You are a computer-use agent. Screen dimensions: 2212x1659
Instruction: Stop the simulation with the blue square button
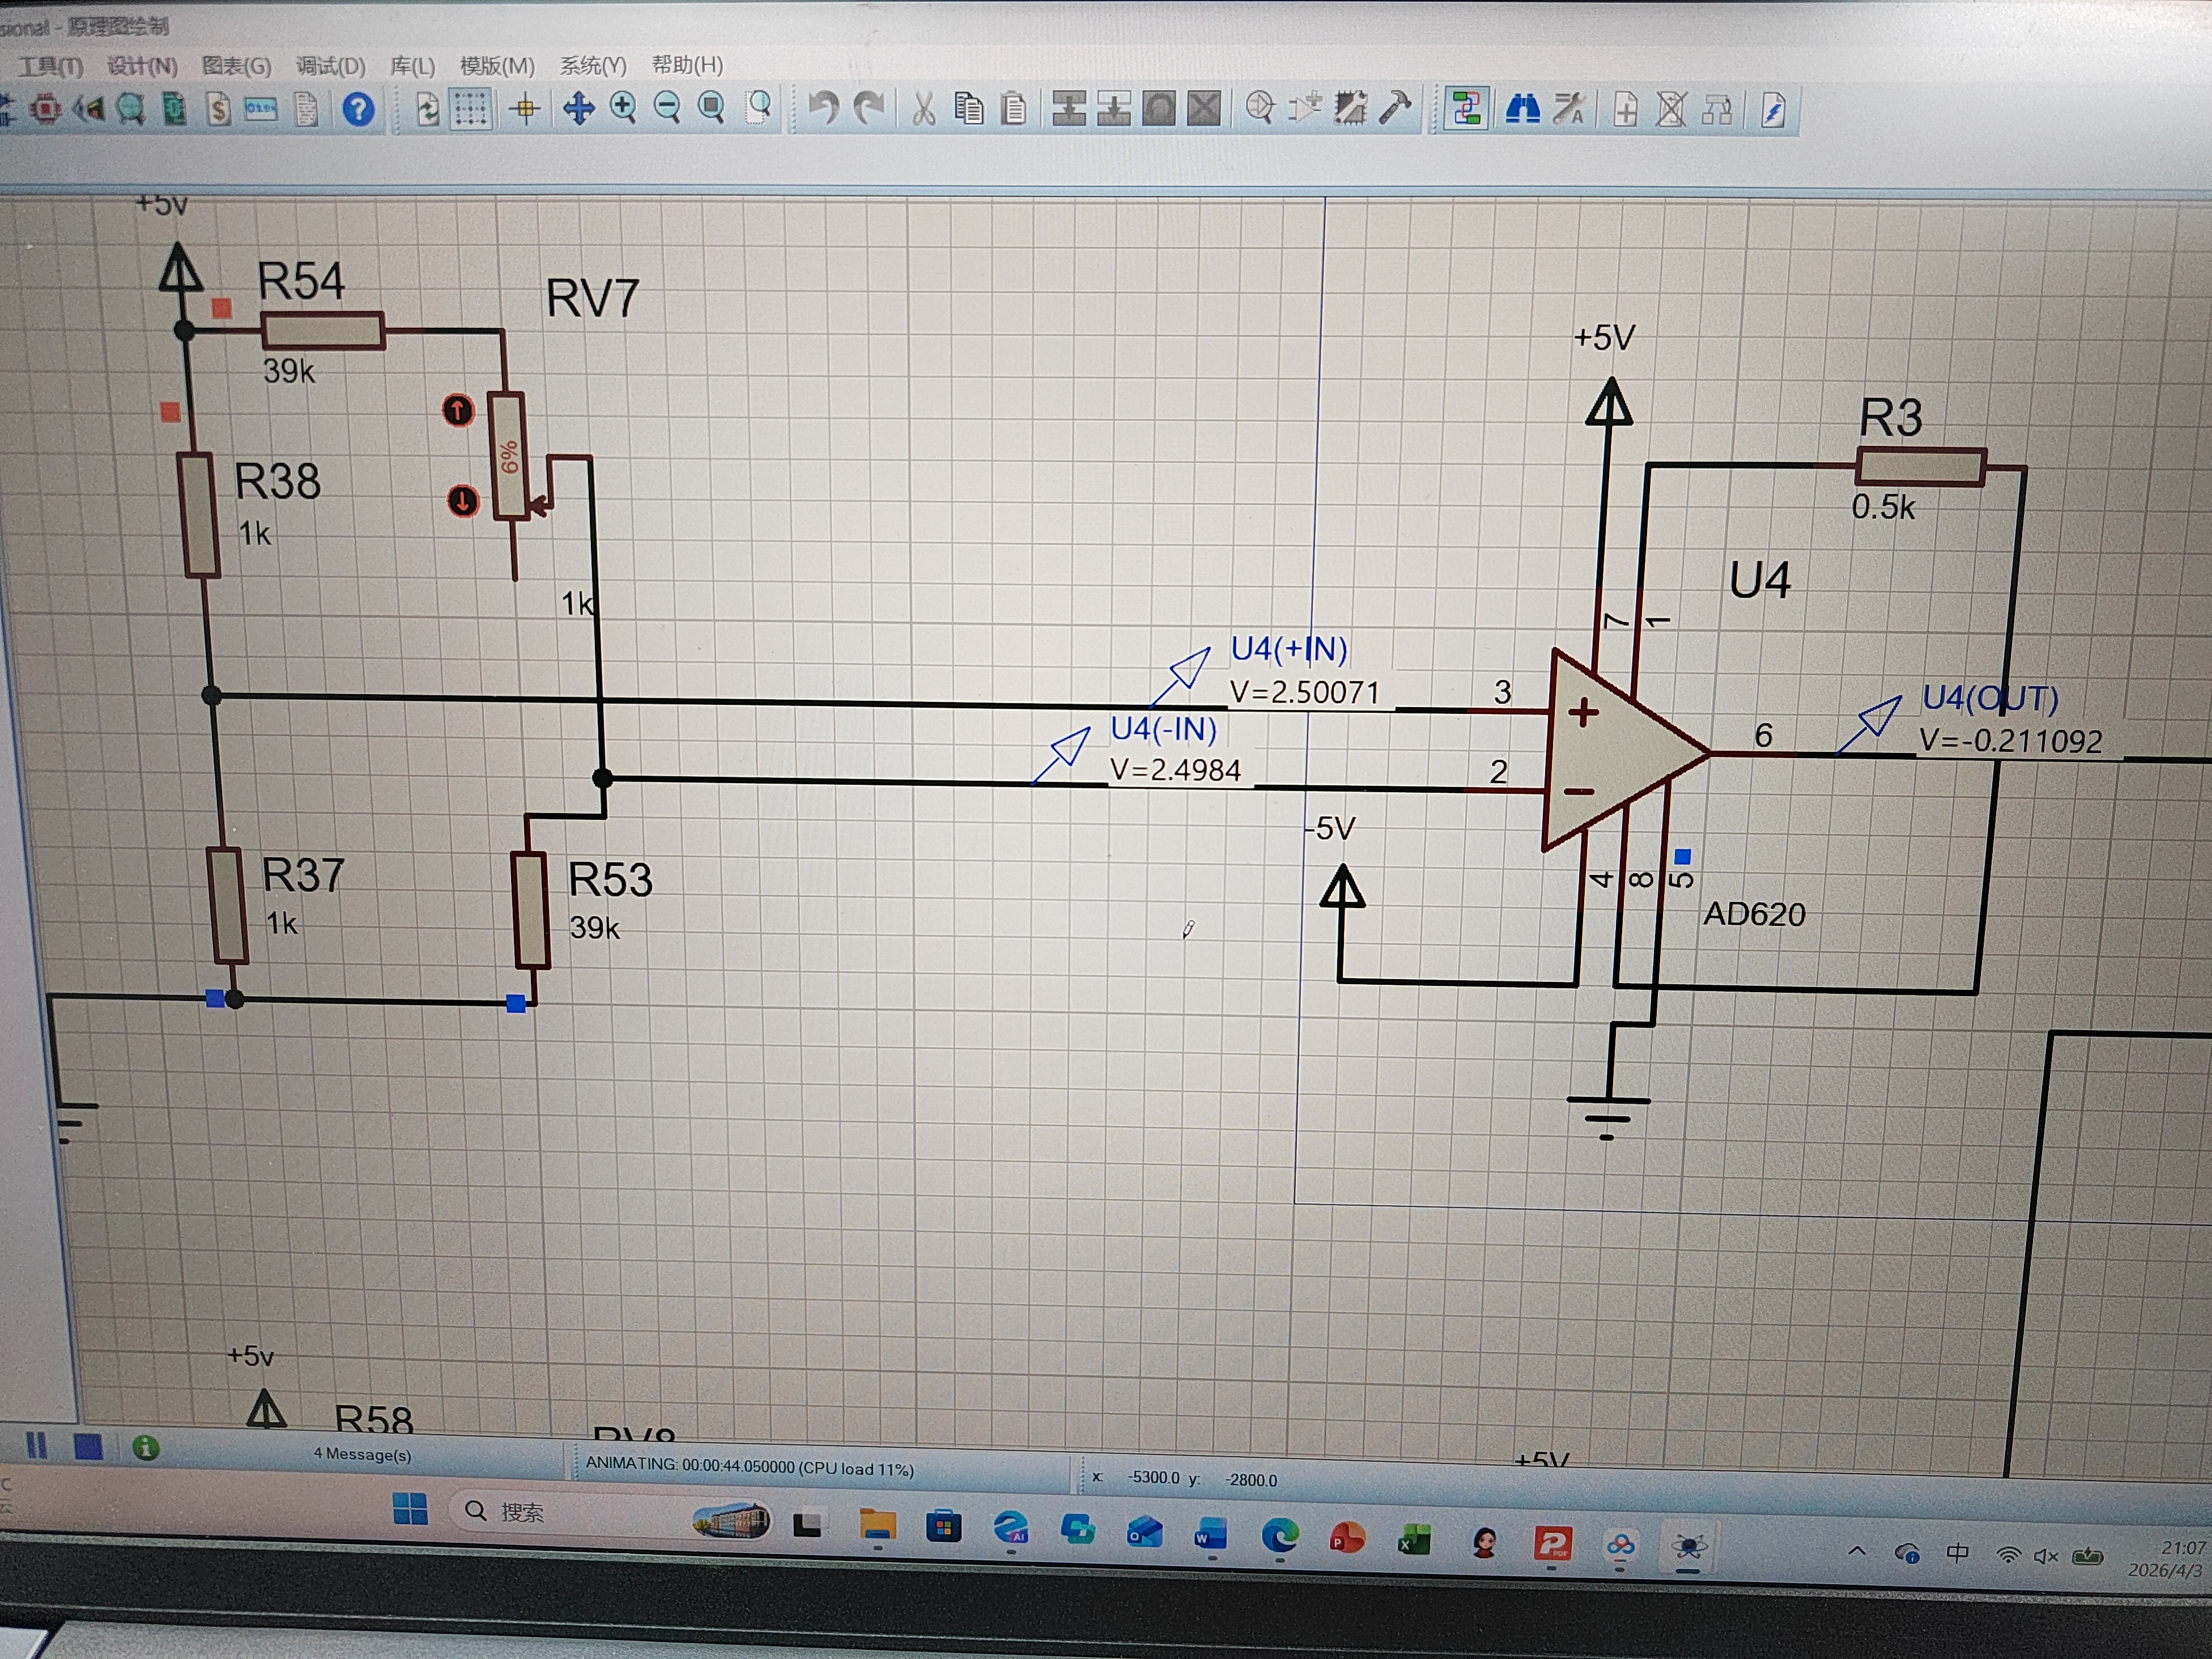[x=88, y=1447]
